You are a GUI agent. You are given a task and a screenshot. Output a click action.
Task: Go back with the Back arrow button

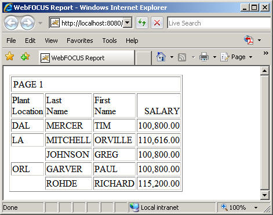pyautogui.click(x=11, y=23)
